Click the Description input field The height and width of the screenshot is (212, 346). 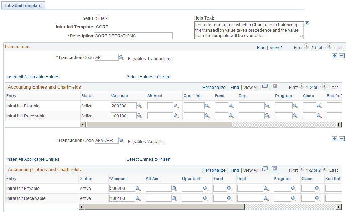[133, 36]
